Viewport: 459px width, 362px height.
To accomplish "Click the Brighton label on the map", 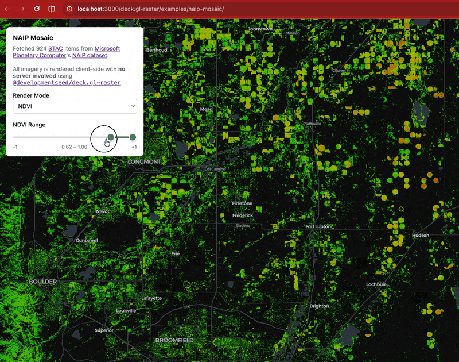I will coord(319,306).
